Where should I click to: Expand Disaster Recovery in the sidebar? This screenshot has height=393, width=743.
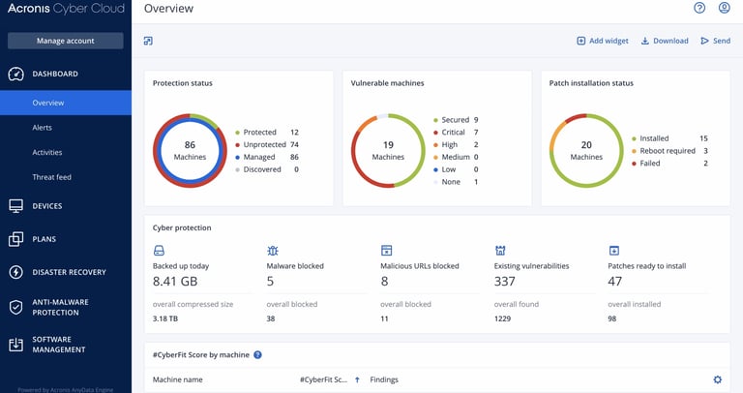(69, 272)
